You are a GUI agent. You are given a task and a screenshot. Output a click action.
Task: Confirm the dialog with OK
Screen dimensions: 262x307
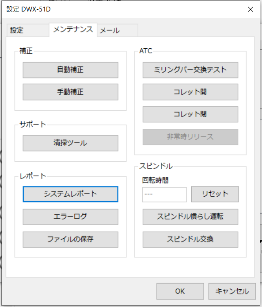pos(180,291)
